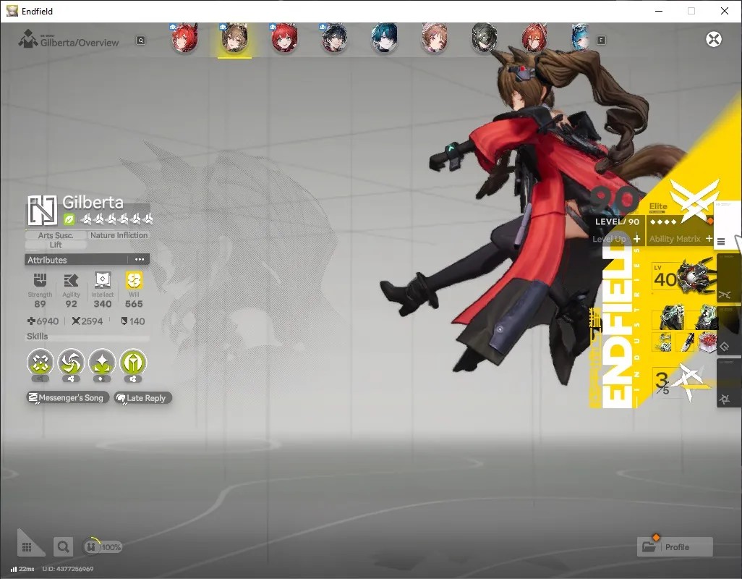The width and height of the screenshot is (742, 579).
Task: Open the Attributes three-dot details button
Action: [x=140, y=259]
